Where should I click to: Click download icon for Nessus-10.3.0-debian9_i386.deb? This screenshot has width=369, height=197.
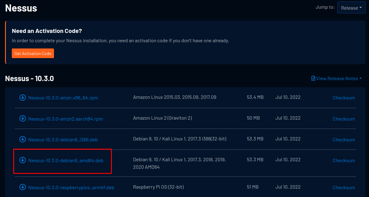(x=23, y=139)
